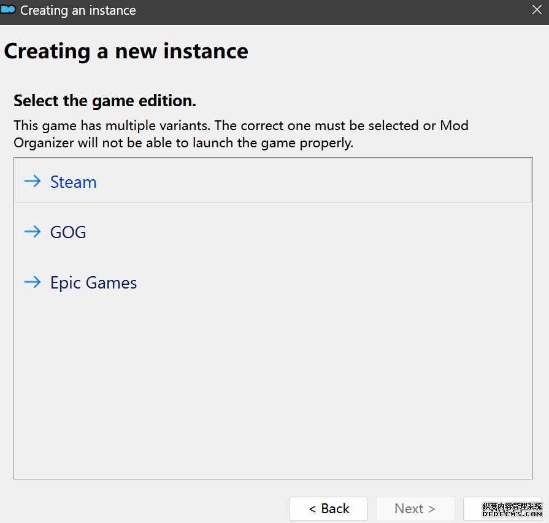549x523 pixels.
Task: Click the arrow icon beside Epic Games
Action: click(x=32, y=282)
